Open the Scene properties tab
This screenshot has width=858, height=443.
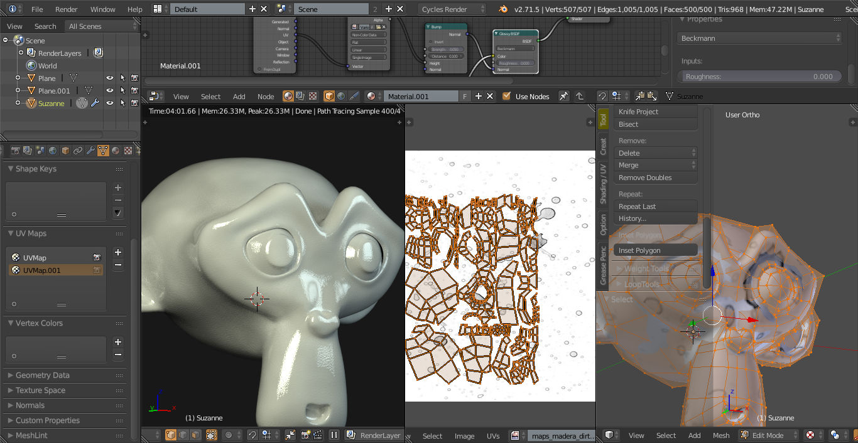point(40,151)
